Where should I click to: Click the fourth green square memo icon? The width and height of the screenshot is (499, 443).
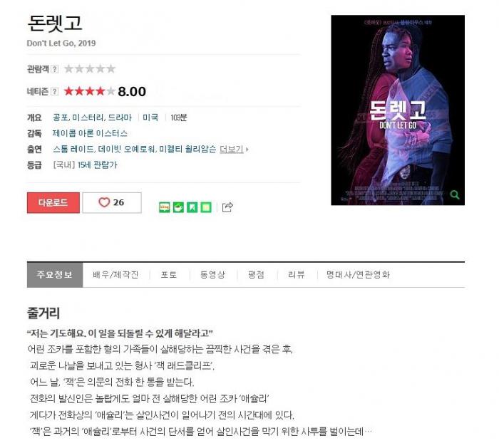click(x=206, y=207)
